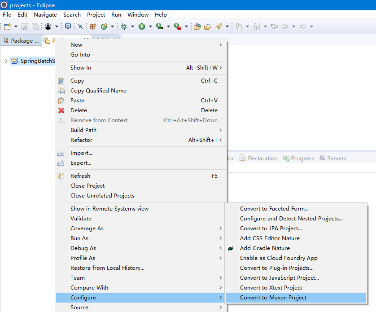The image size is (376, 312).
Task: Click the green Run button
Action: click(142, 26)
